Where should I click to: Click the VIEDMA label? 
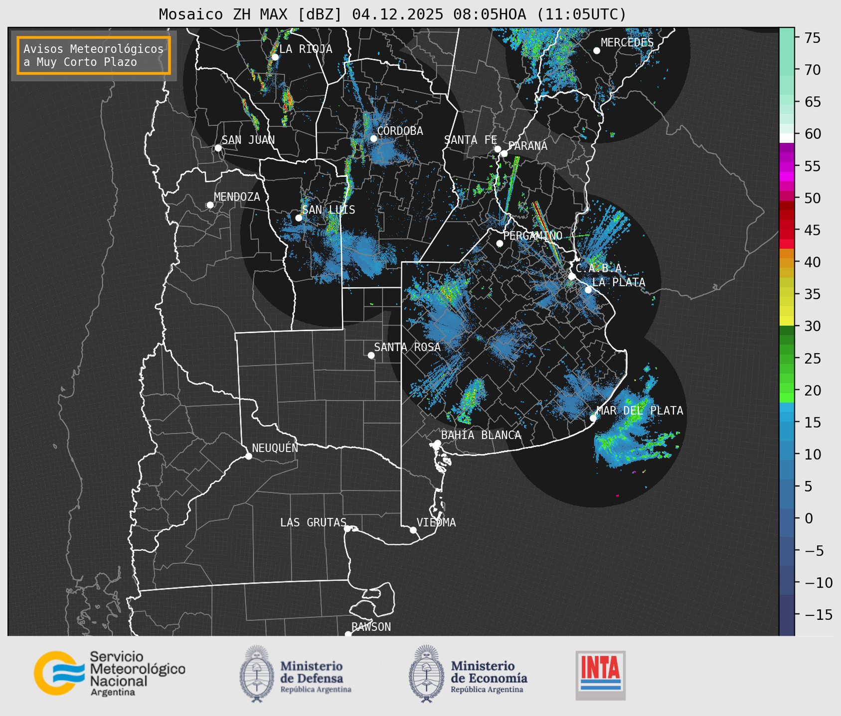(x=436, y=522)
